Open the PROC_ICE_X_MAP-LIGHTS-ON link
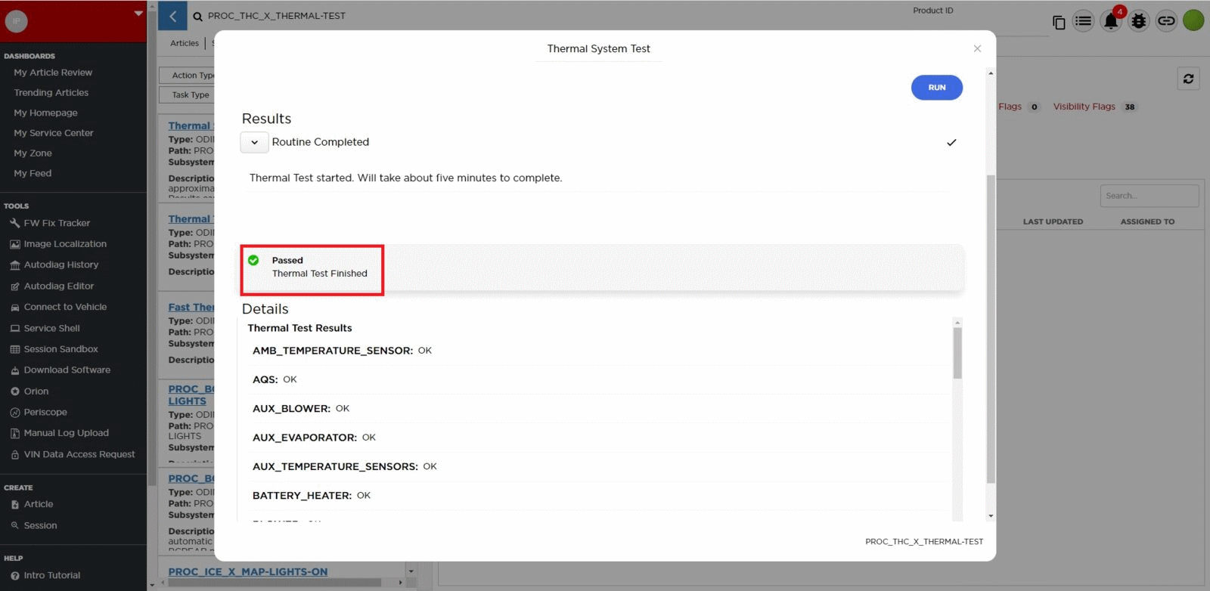 click(x=247, y=572)
